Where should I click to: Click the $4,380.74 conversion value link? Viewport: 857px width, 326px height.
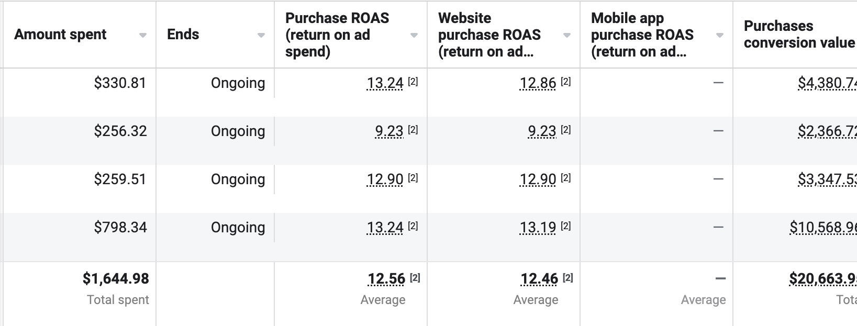click(x=827, y=83)
